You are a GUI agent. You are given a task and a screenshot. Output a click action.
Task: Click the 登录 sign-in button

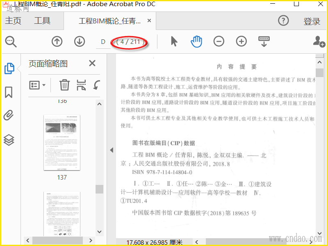coord(312,21)
